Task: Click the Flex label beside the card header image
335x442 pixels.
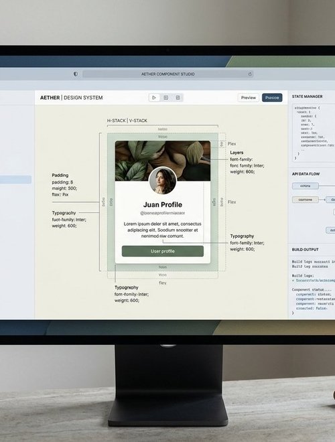Action: [x=232, y=144]
